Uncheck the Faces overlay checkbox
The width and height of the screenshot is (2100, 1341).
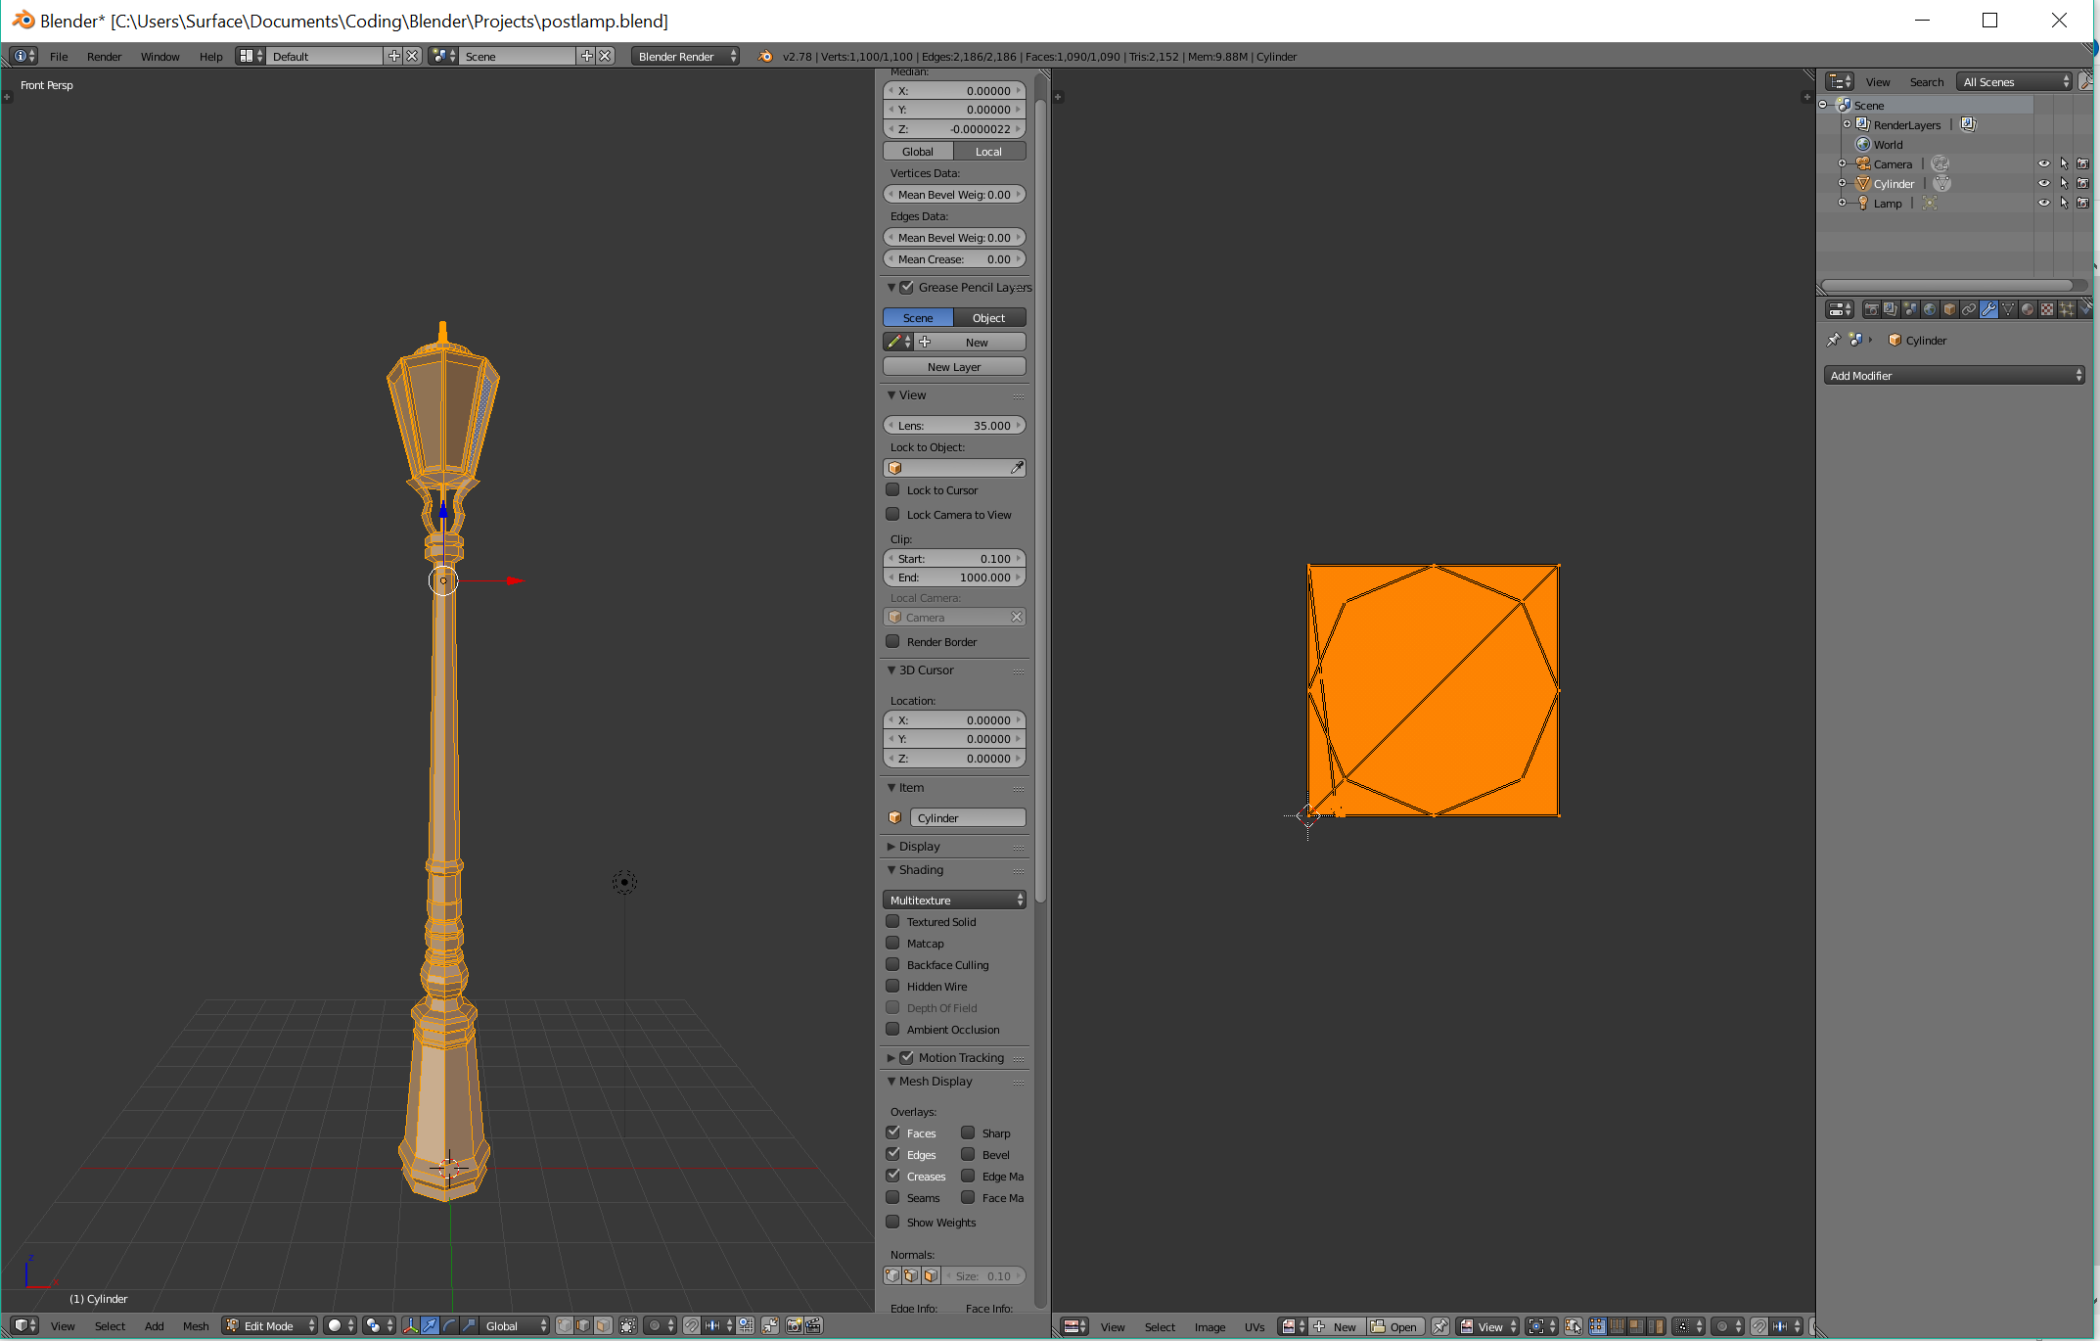click(892, 1133)
